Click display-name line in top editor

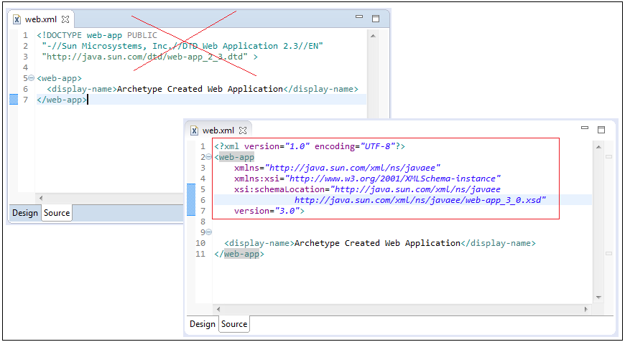tap(203, 89)
